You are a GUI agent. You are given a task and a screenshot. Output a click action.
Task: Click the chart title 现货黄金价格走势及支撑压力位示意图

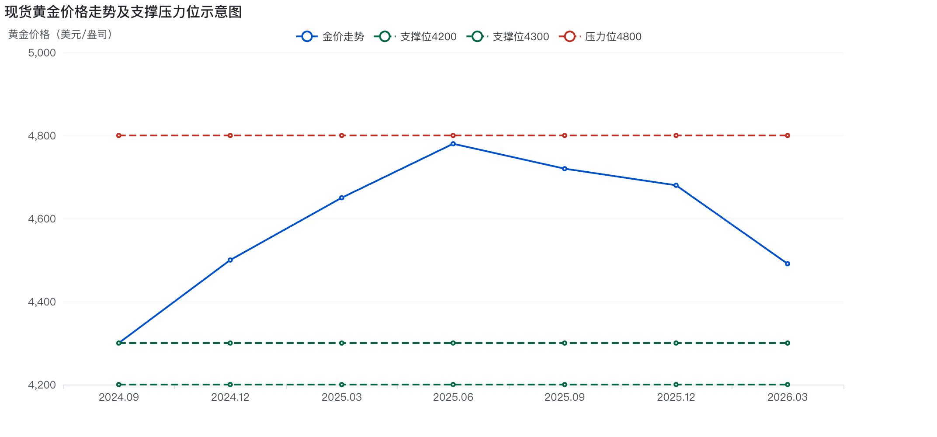click(x=123, y=12)
